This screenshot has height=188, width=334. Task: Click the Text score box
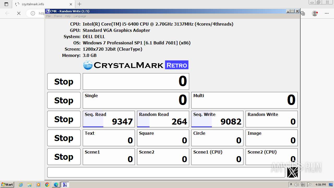pos(109,138)
